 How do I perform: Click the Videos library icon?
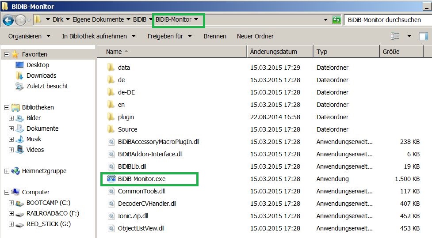click(x=20, y=150)
